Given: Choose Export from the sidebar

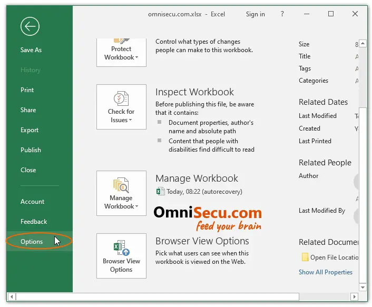Looking at the screenshot, I should pos(30,130).
